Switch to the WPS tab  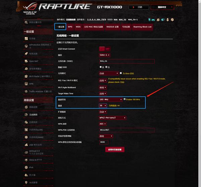pos(70,27)
